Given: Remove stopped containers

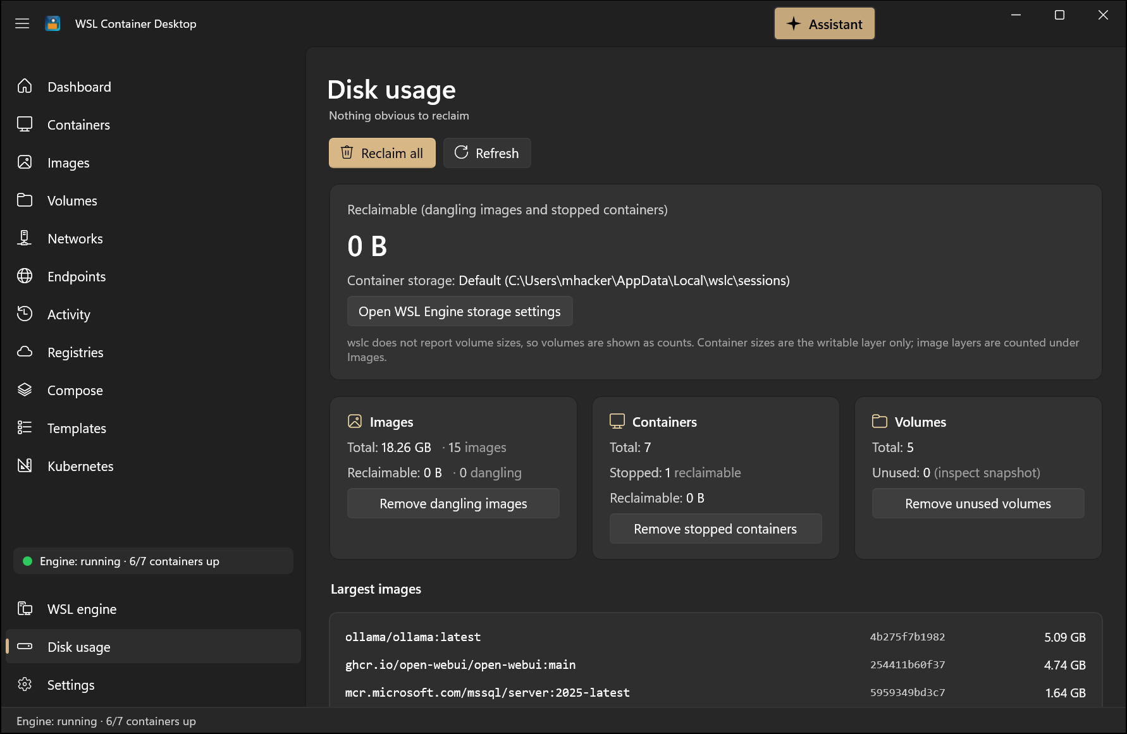Looking at the screenshot, I should (x=715, y=529).
